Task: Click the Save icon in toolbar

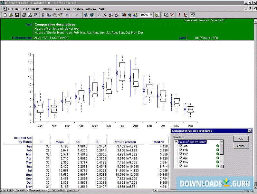Action: (x=17, y=15)
